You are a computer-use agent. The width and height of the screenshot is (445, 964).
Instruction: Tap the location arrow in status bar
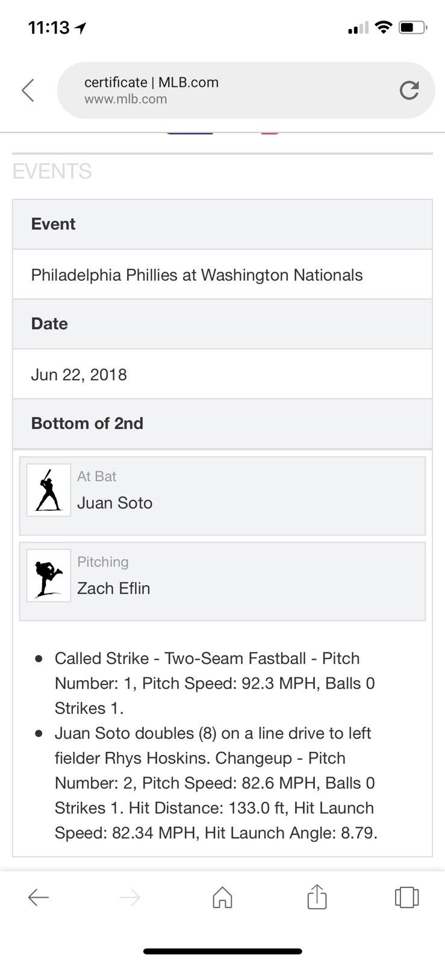(81, 28)
